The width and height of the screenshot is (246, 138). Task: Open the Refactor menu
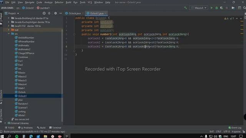59,2
